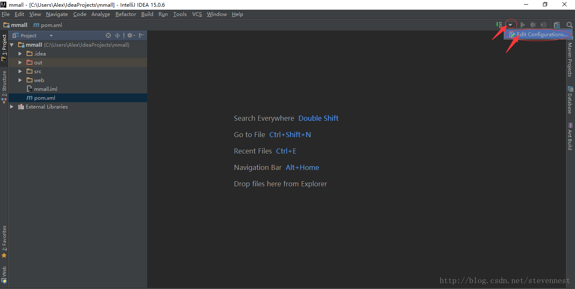Image resolution: width=575 pixels, height=289 pixels.
Task: Click the red out folder icon
Action: point(30,62)
